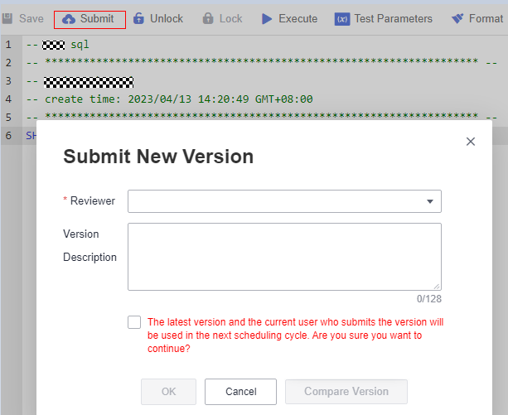Click the create time comment line
This screenshot has height=415, width=508.
click(169, 99)
